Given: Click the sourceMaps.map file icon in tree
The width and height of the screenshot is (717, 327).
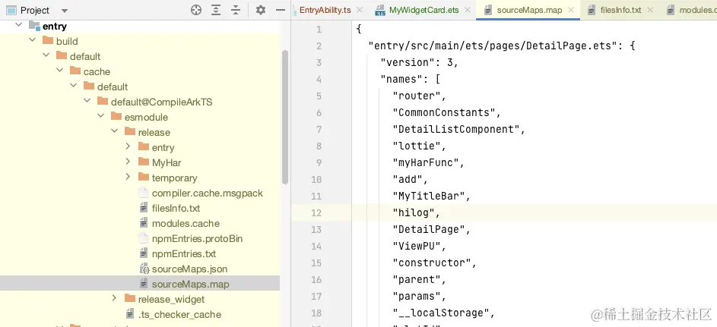Looking at the screenshot, I should pos(144,284).
